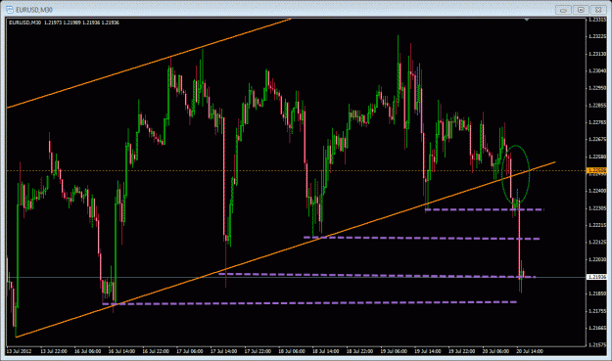Click the 1.22030 price scale label
This screenshot has height=361, width=612.
(597, 259)
